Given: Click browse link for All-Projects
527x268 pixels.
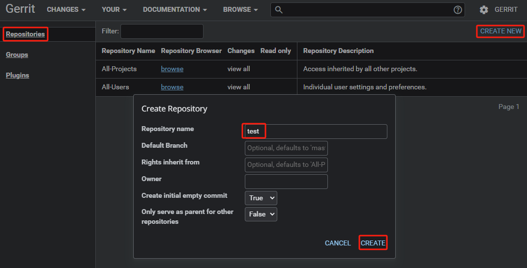Looking at the screenshot, I should (172, 69).
